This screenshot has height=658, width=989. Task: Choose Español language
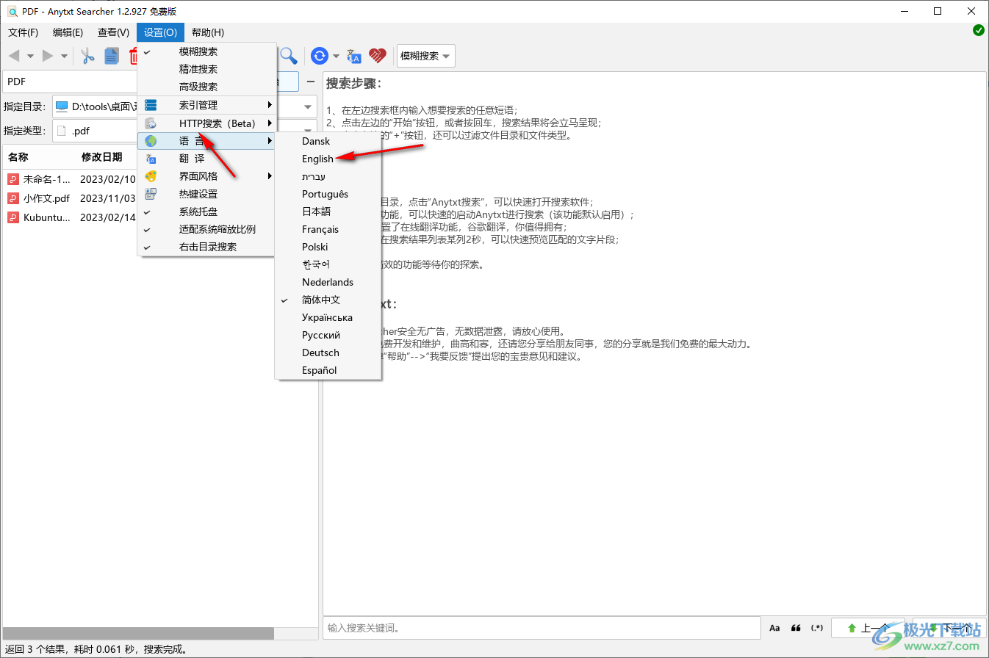pyautogui.click(x=328, y=370)
